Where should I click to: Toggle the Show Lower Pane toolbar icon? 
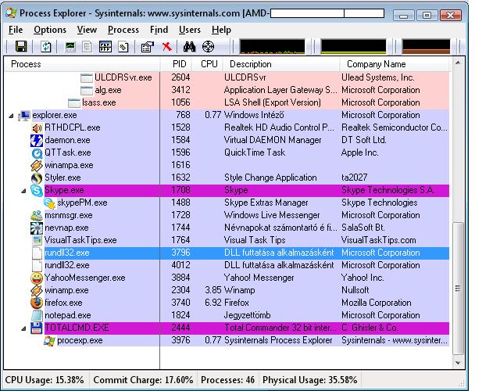[x=105, y=47]
